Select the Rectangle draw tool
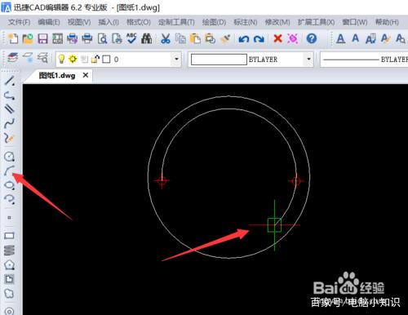408x315 pixels. coord(9,236)
